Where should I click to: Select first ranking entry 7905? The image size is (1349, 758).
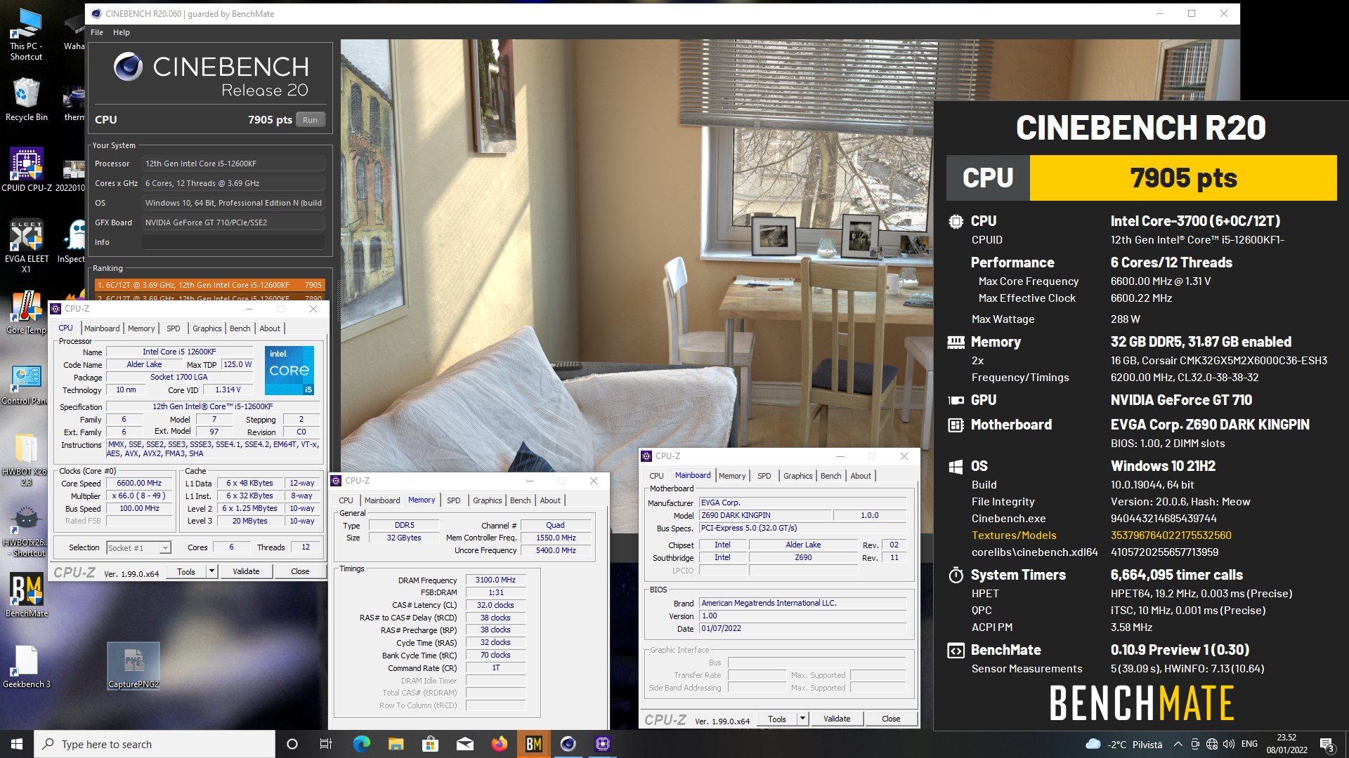click(x=209, y=285)
